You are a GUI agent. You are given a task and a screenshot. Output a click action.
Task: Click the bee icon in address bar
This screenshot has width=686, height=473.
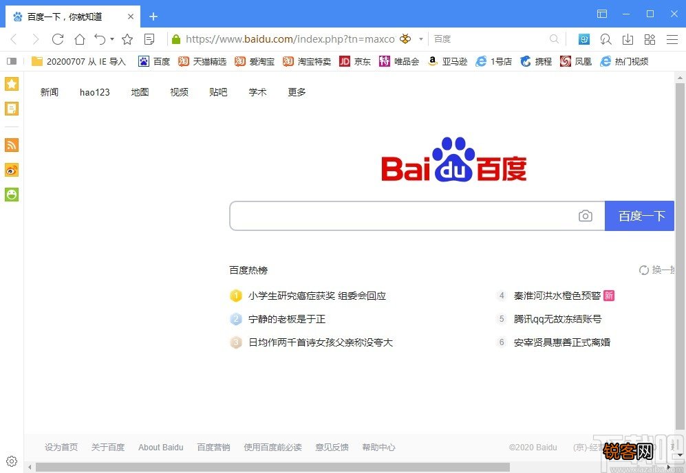[x=405, y=39]
